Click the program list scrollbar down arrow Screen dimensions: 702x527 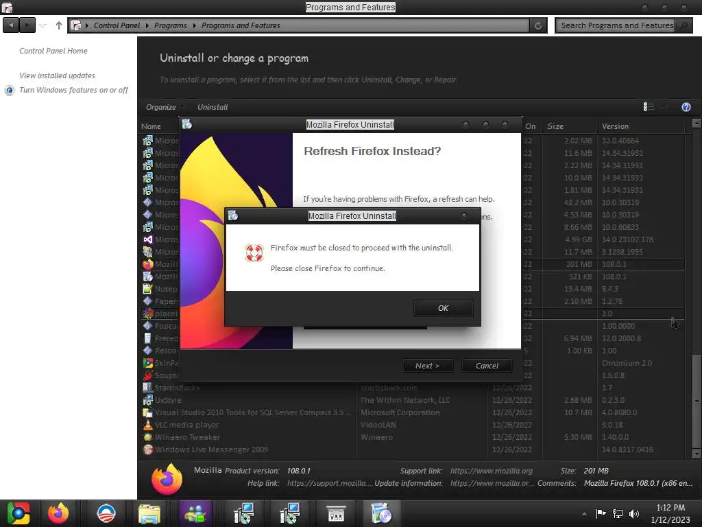pos(697,454)
